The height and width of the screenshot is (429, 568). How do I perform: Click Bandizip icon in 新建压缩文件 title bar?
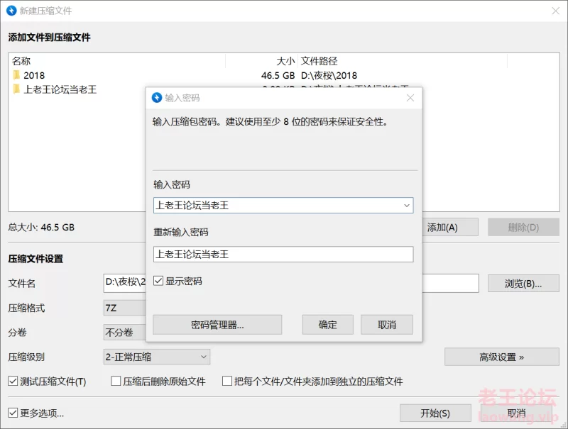(x=12, y=11)
